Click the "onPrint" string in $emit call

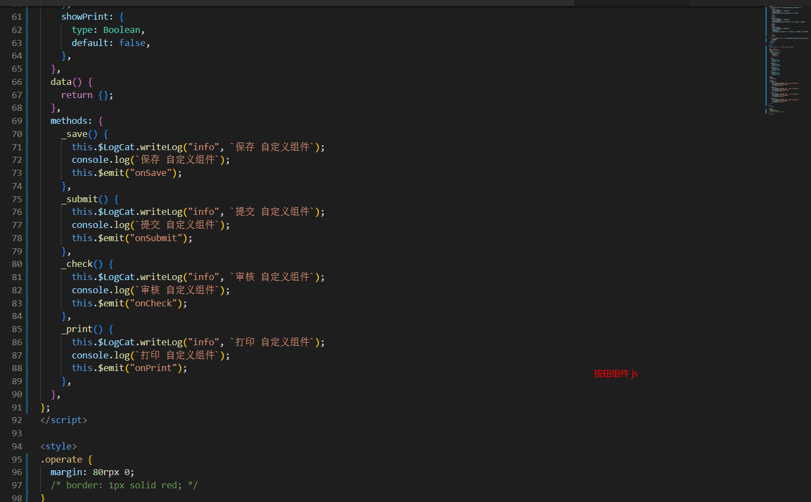(153, 368)
